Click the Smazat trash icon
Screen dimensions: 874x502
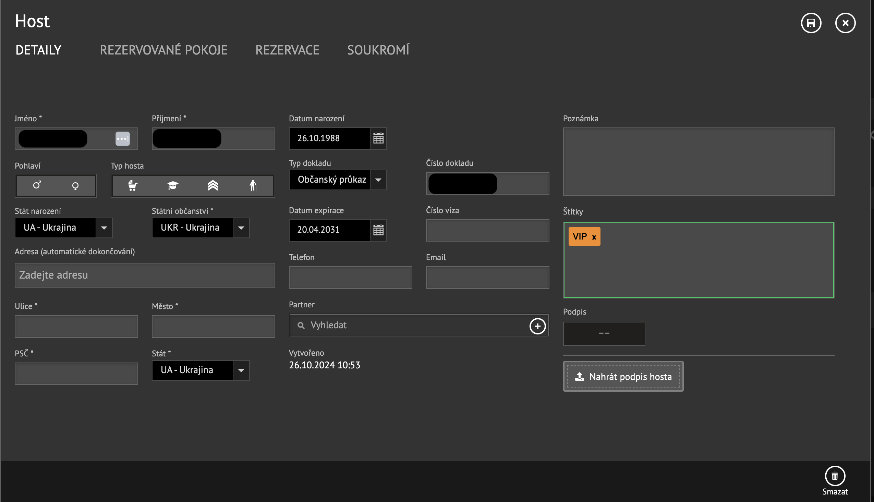click(834, 476)
